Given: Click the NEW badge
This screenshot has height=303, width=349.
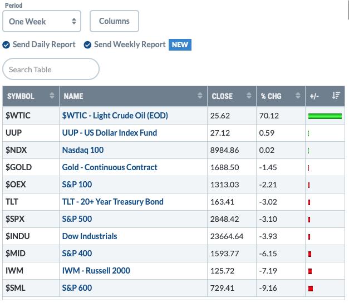Looking at the screenshot, I should pyautogui.click(x=180, y=44).
